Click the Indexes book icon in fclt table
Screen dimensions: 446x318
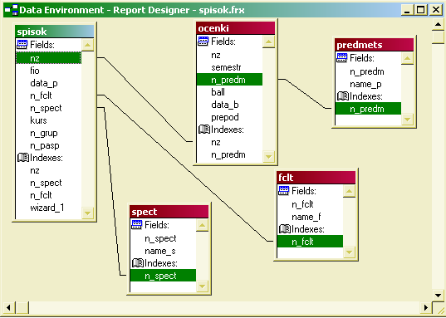click(285, 228)
